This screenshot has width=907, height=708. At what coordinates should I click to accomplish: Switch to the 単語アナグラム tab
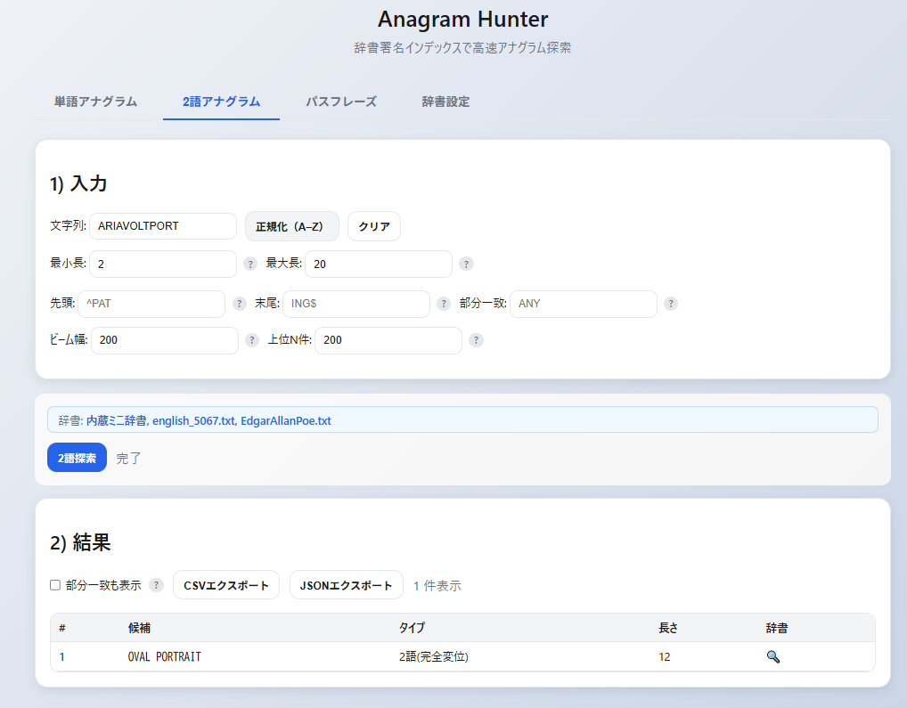click(x=95, y=102)
